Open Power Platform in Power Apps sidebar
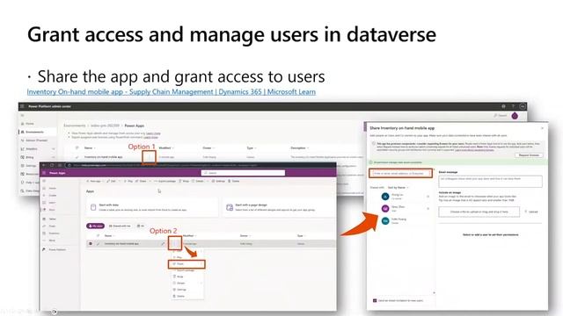The width and height of the screenshot is (563, 316). point(55,249)
